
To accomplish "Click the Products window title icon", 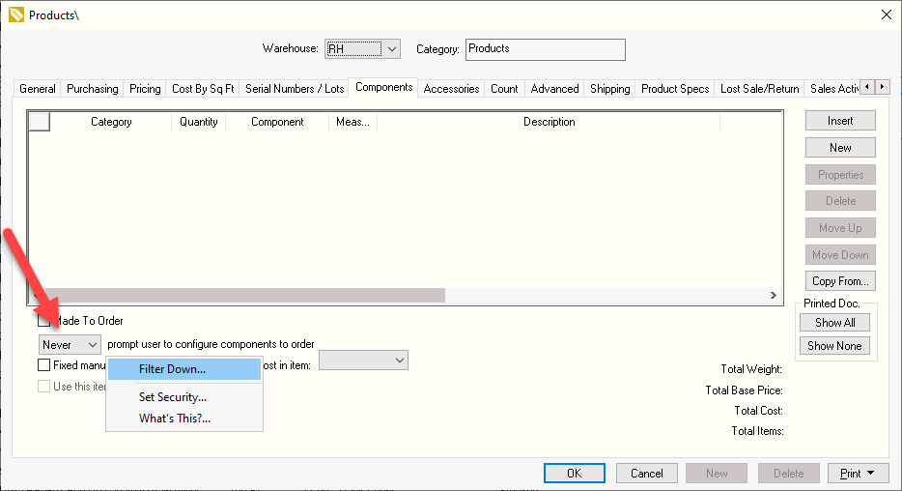I will click(x=15, y=14).
